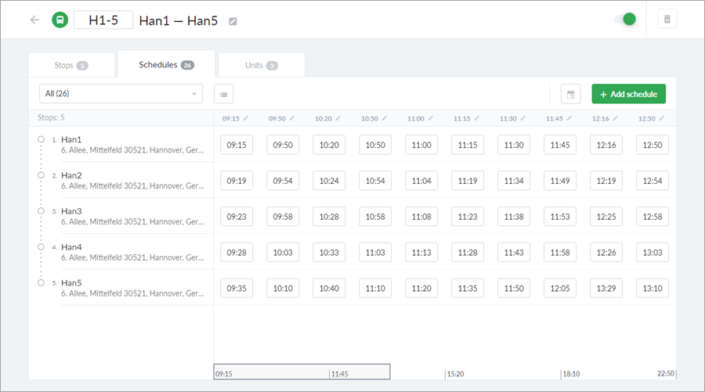Viewport: 705px width, 392px height.
Task: Open the list view icon button
Action: (224, 95)
